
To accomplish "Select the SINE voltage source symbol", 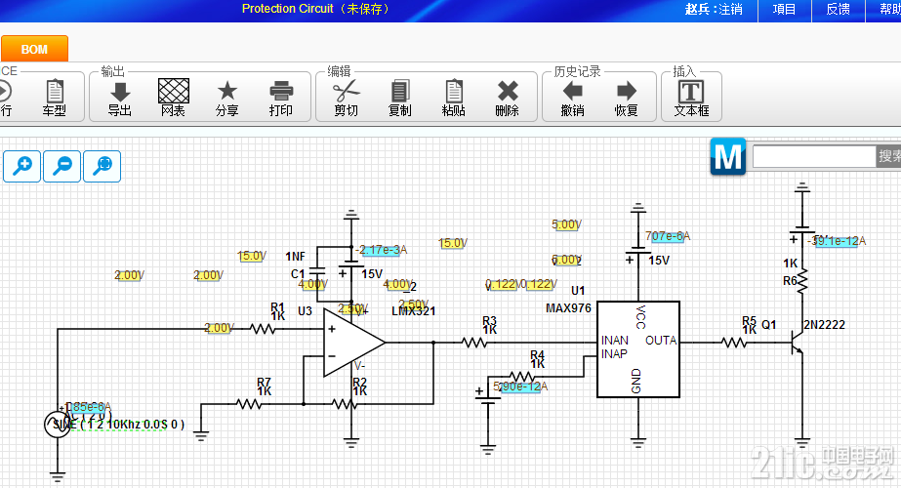I will coord(57,425).
